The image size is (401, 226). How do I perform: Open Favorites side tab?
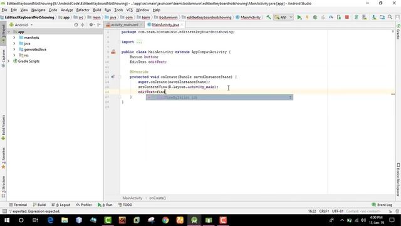point(3,158)
